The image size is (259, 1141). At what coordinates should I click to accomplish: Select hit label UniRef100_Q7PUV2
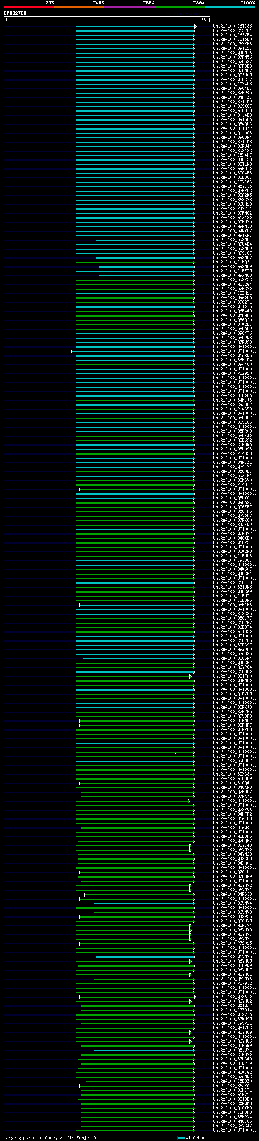(232, 534)
